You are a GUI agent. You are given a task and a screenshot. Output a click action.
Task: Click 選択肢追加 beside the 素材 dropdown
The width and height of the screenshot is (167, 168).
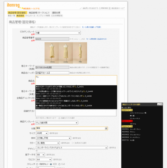click(x=77, y=138)
